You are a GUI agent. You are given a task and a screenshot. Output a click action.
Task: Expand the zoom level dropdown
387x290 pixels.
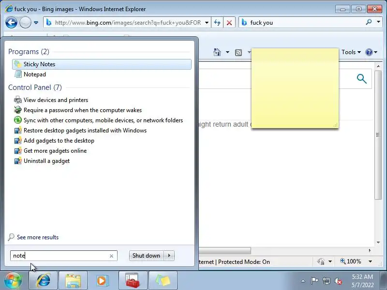click(x=370, y=261)
